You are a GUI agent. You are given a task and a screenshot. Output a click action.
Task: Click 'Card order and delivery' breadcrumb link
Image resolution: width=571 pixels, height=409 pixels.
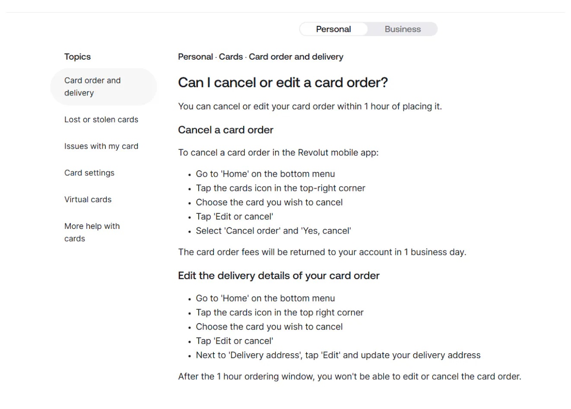296,57
